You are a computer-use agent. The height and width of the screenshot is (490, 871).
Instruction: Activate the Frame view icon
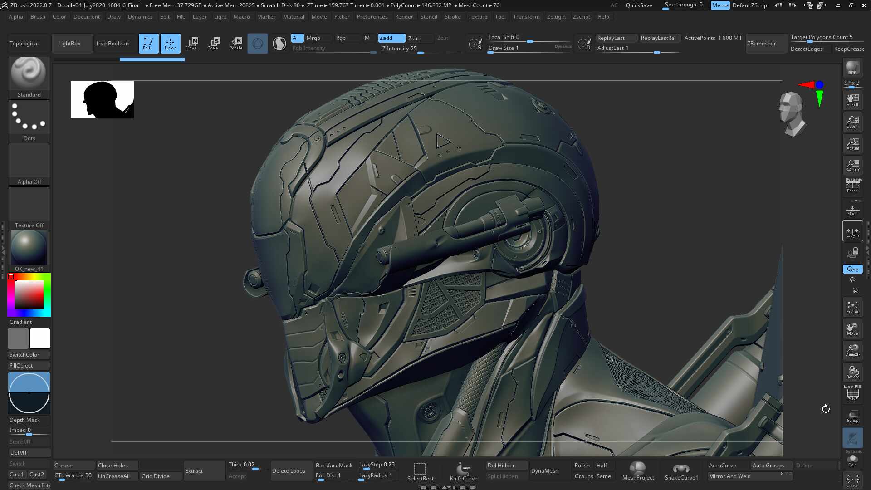point(852,307)
